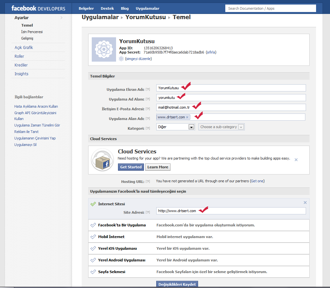Open Belgeler in top navigation

[86, 8]
